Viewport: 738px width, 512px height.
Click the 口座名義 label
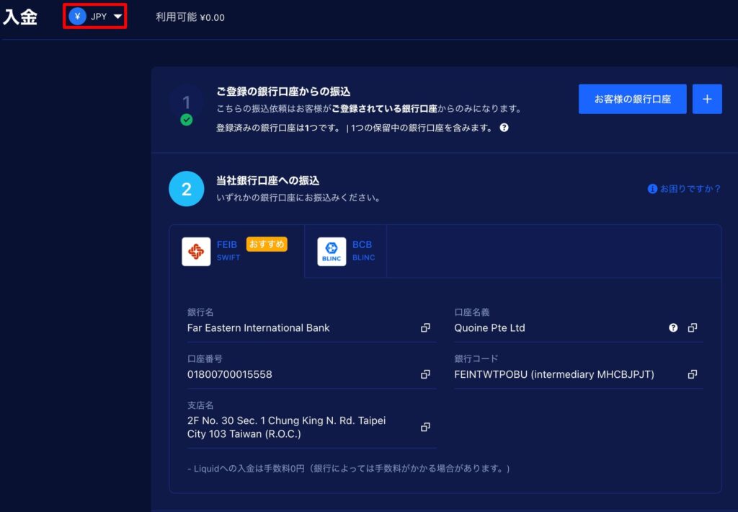point(471,312)
